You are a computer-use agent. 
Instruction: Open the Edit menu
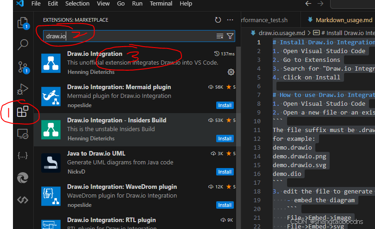(53, 4)
